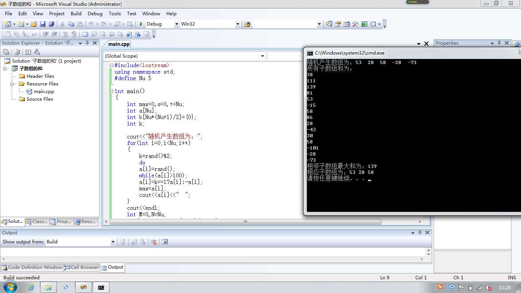Open Windows Explorer from the taskbar
The image size is (521, 293).
tap(48, 287)
